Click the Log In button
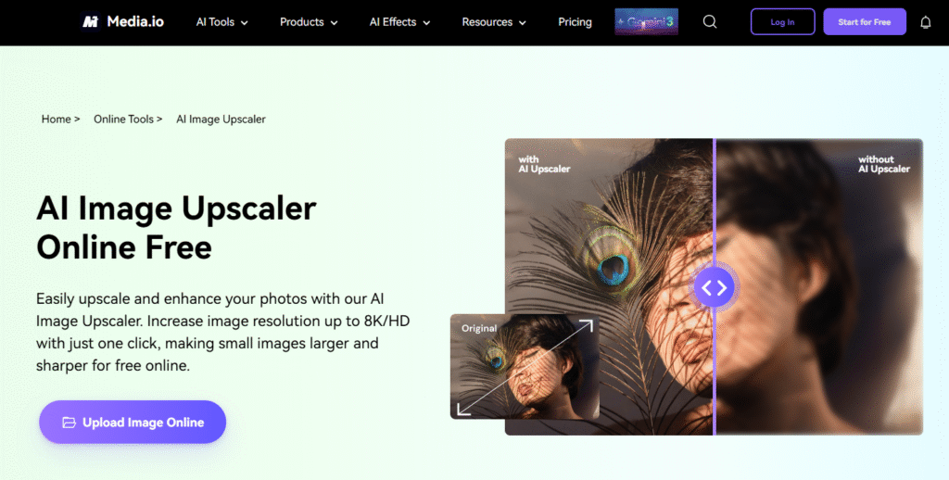Image resolution: width=949 pixels, height=480 pixels. pos(782,22)
